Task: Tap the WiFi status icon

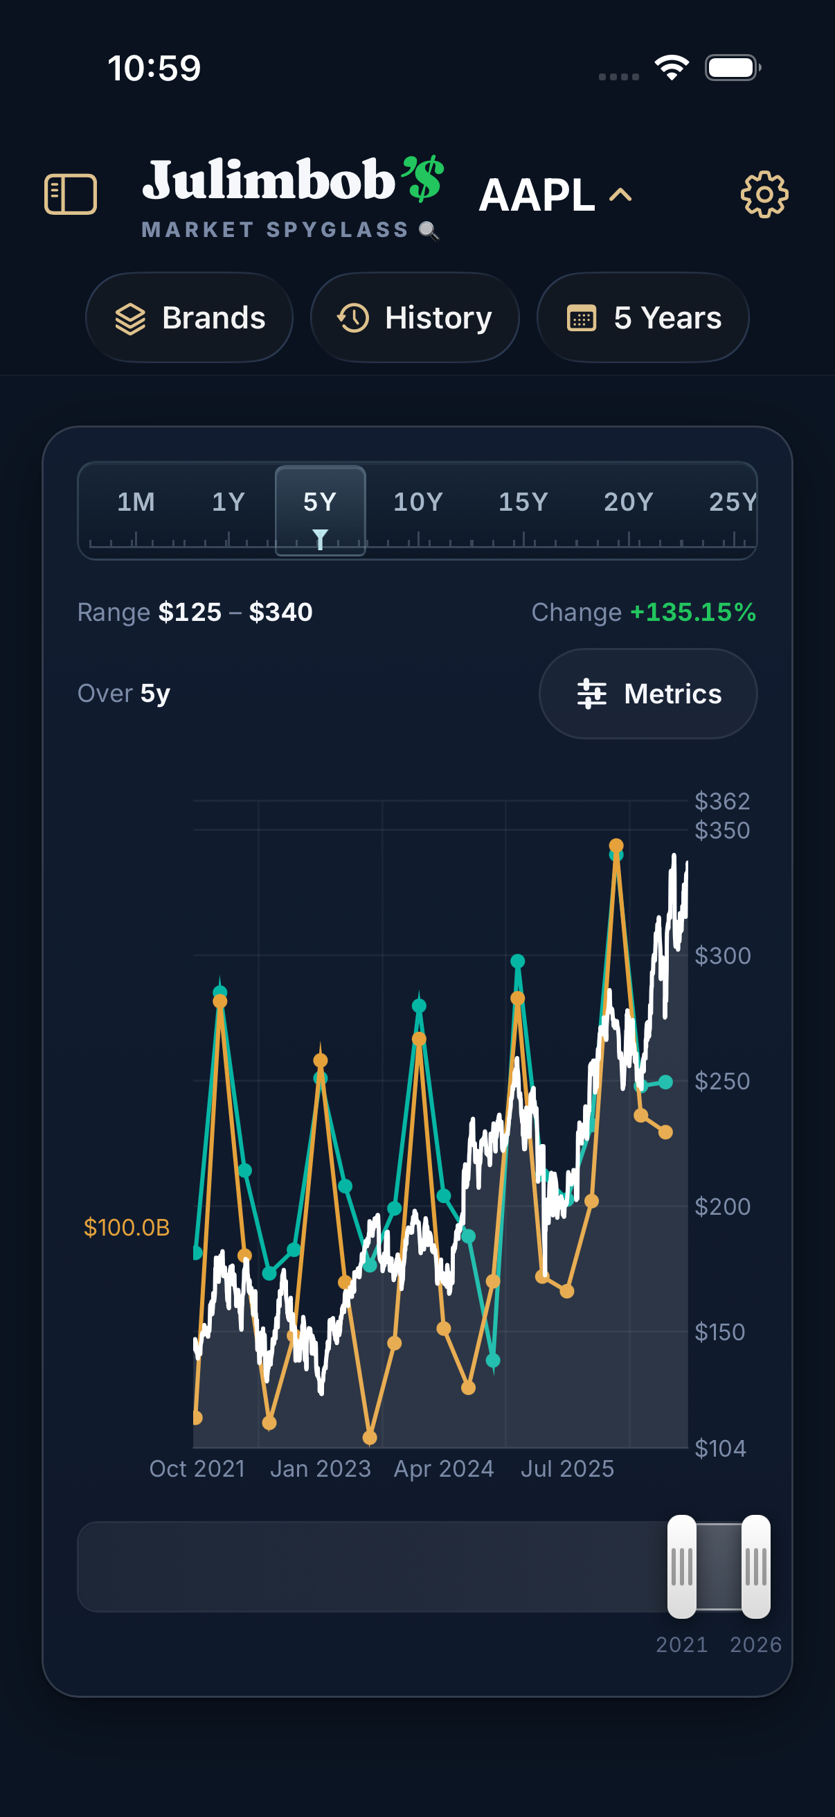Action: 672,68
